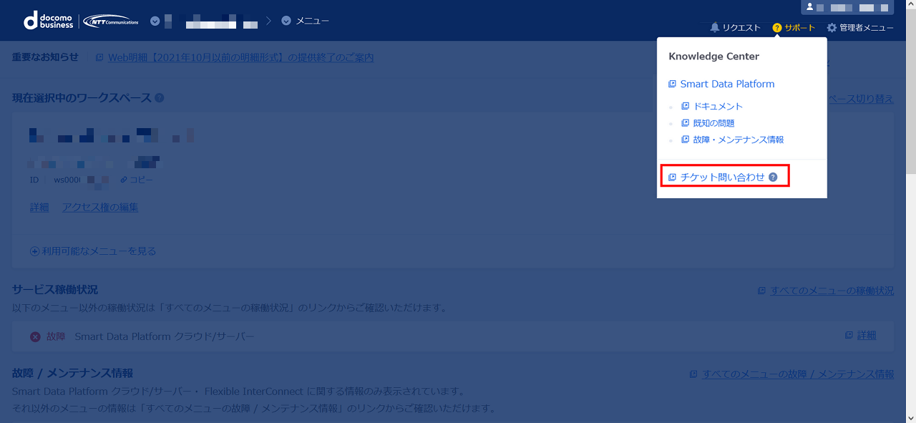Open the 既知の問題 link
The image size is (916, 423).
point(713,123)
